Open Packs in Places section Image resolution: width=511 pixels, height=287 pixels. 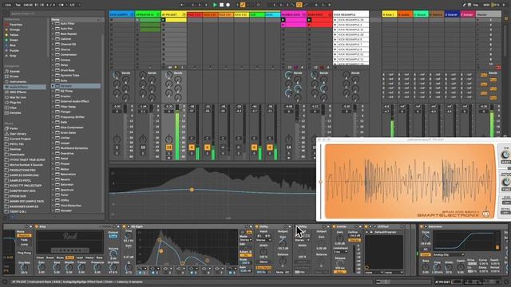tap(14, 128)
